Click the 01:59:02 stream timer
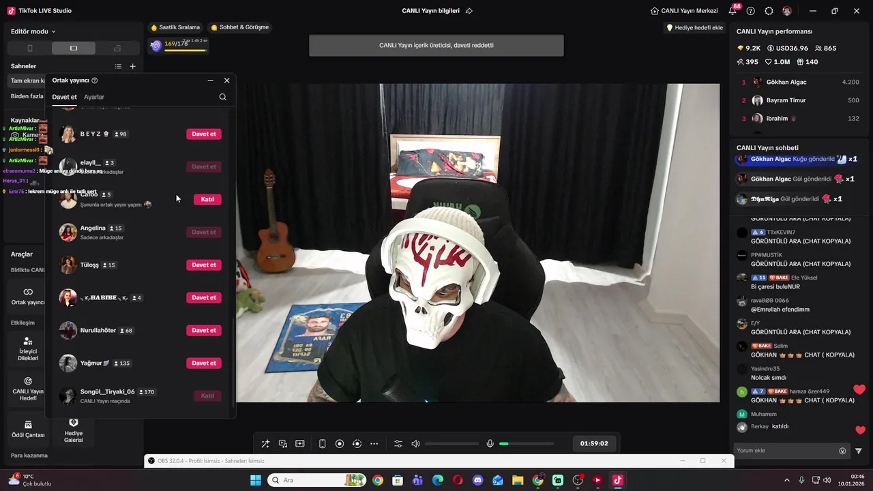The height and width of the screenshot is (491, 873). pos(594,443)
